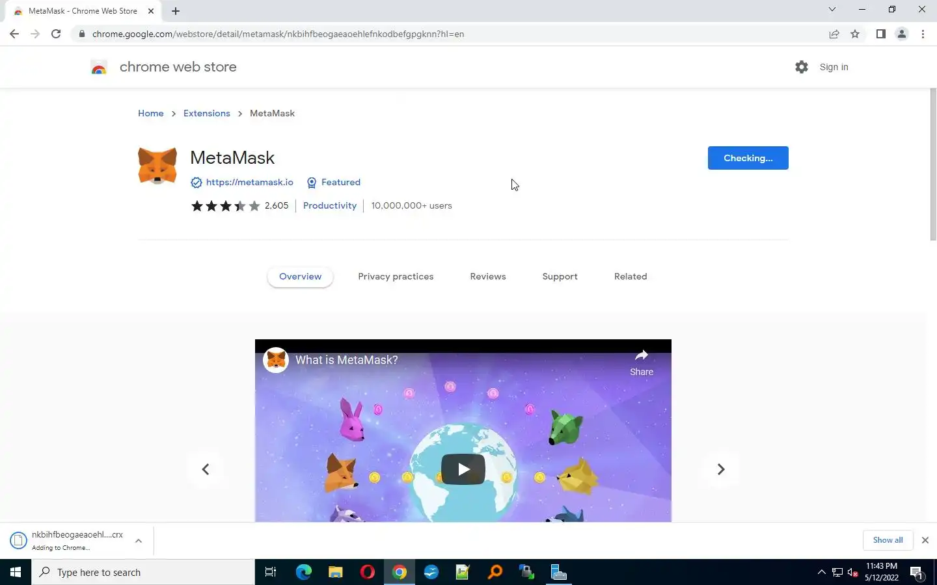937x585 pixels.
Task: Sign in to the web store
Action: [x=834, y=67]
